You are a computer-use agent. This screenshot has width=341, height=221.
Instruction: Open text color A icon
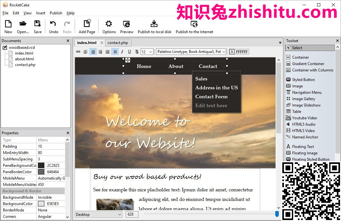coord(232,52)
